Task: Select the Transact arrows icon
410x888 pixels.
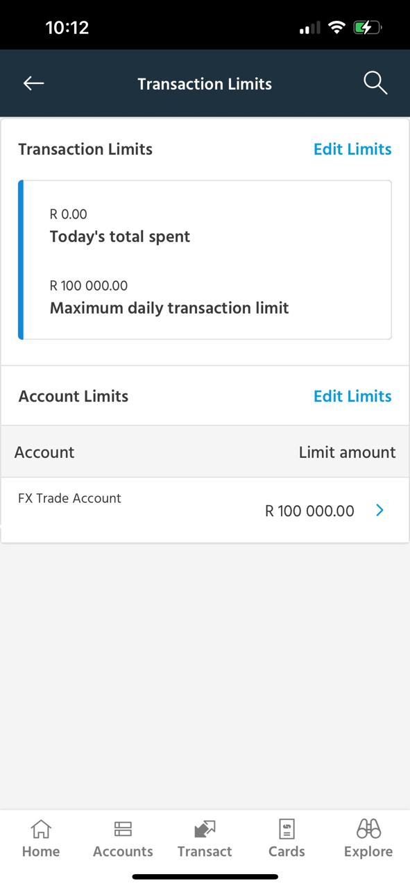Action: pyautogui.click(x=205, y=828)
